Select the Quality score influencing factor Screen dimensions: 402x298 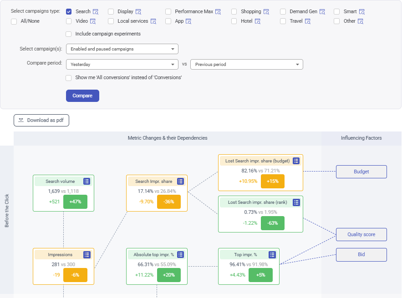pyautogui.click(x=361, y=234)
